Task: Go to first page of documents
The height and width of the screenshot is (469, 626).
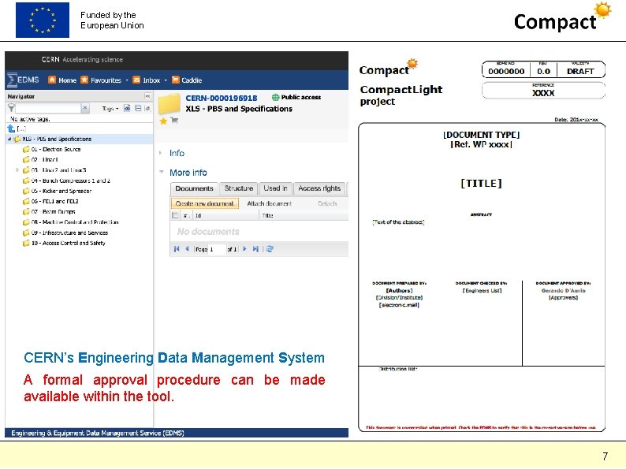Action: 177,249
